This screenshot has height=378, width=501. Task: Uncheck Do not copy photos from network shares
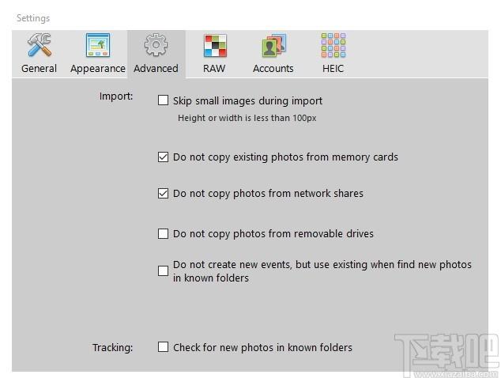click(163, 194)
